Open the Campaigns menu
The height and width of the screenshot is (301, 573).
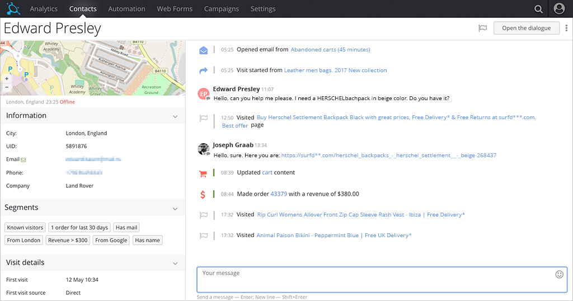[x=222, y=9]
